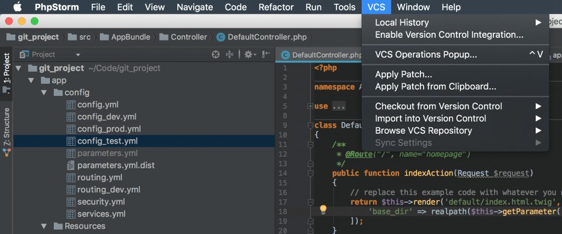Open the Window menu
This screenshot has height=234, width=562.
[413, 7]
